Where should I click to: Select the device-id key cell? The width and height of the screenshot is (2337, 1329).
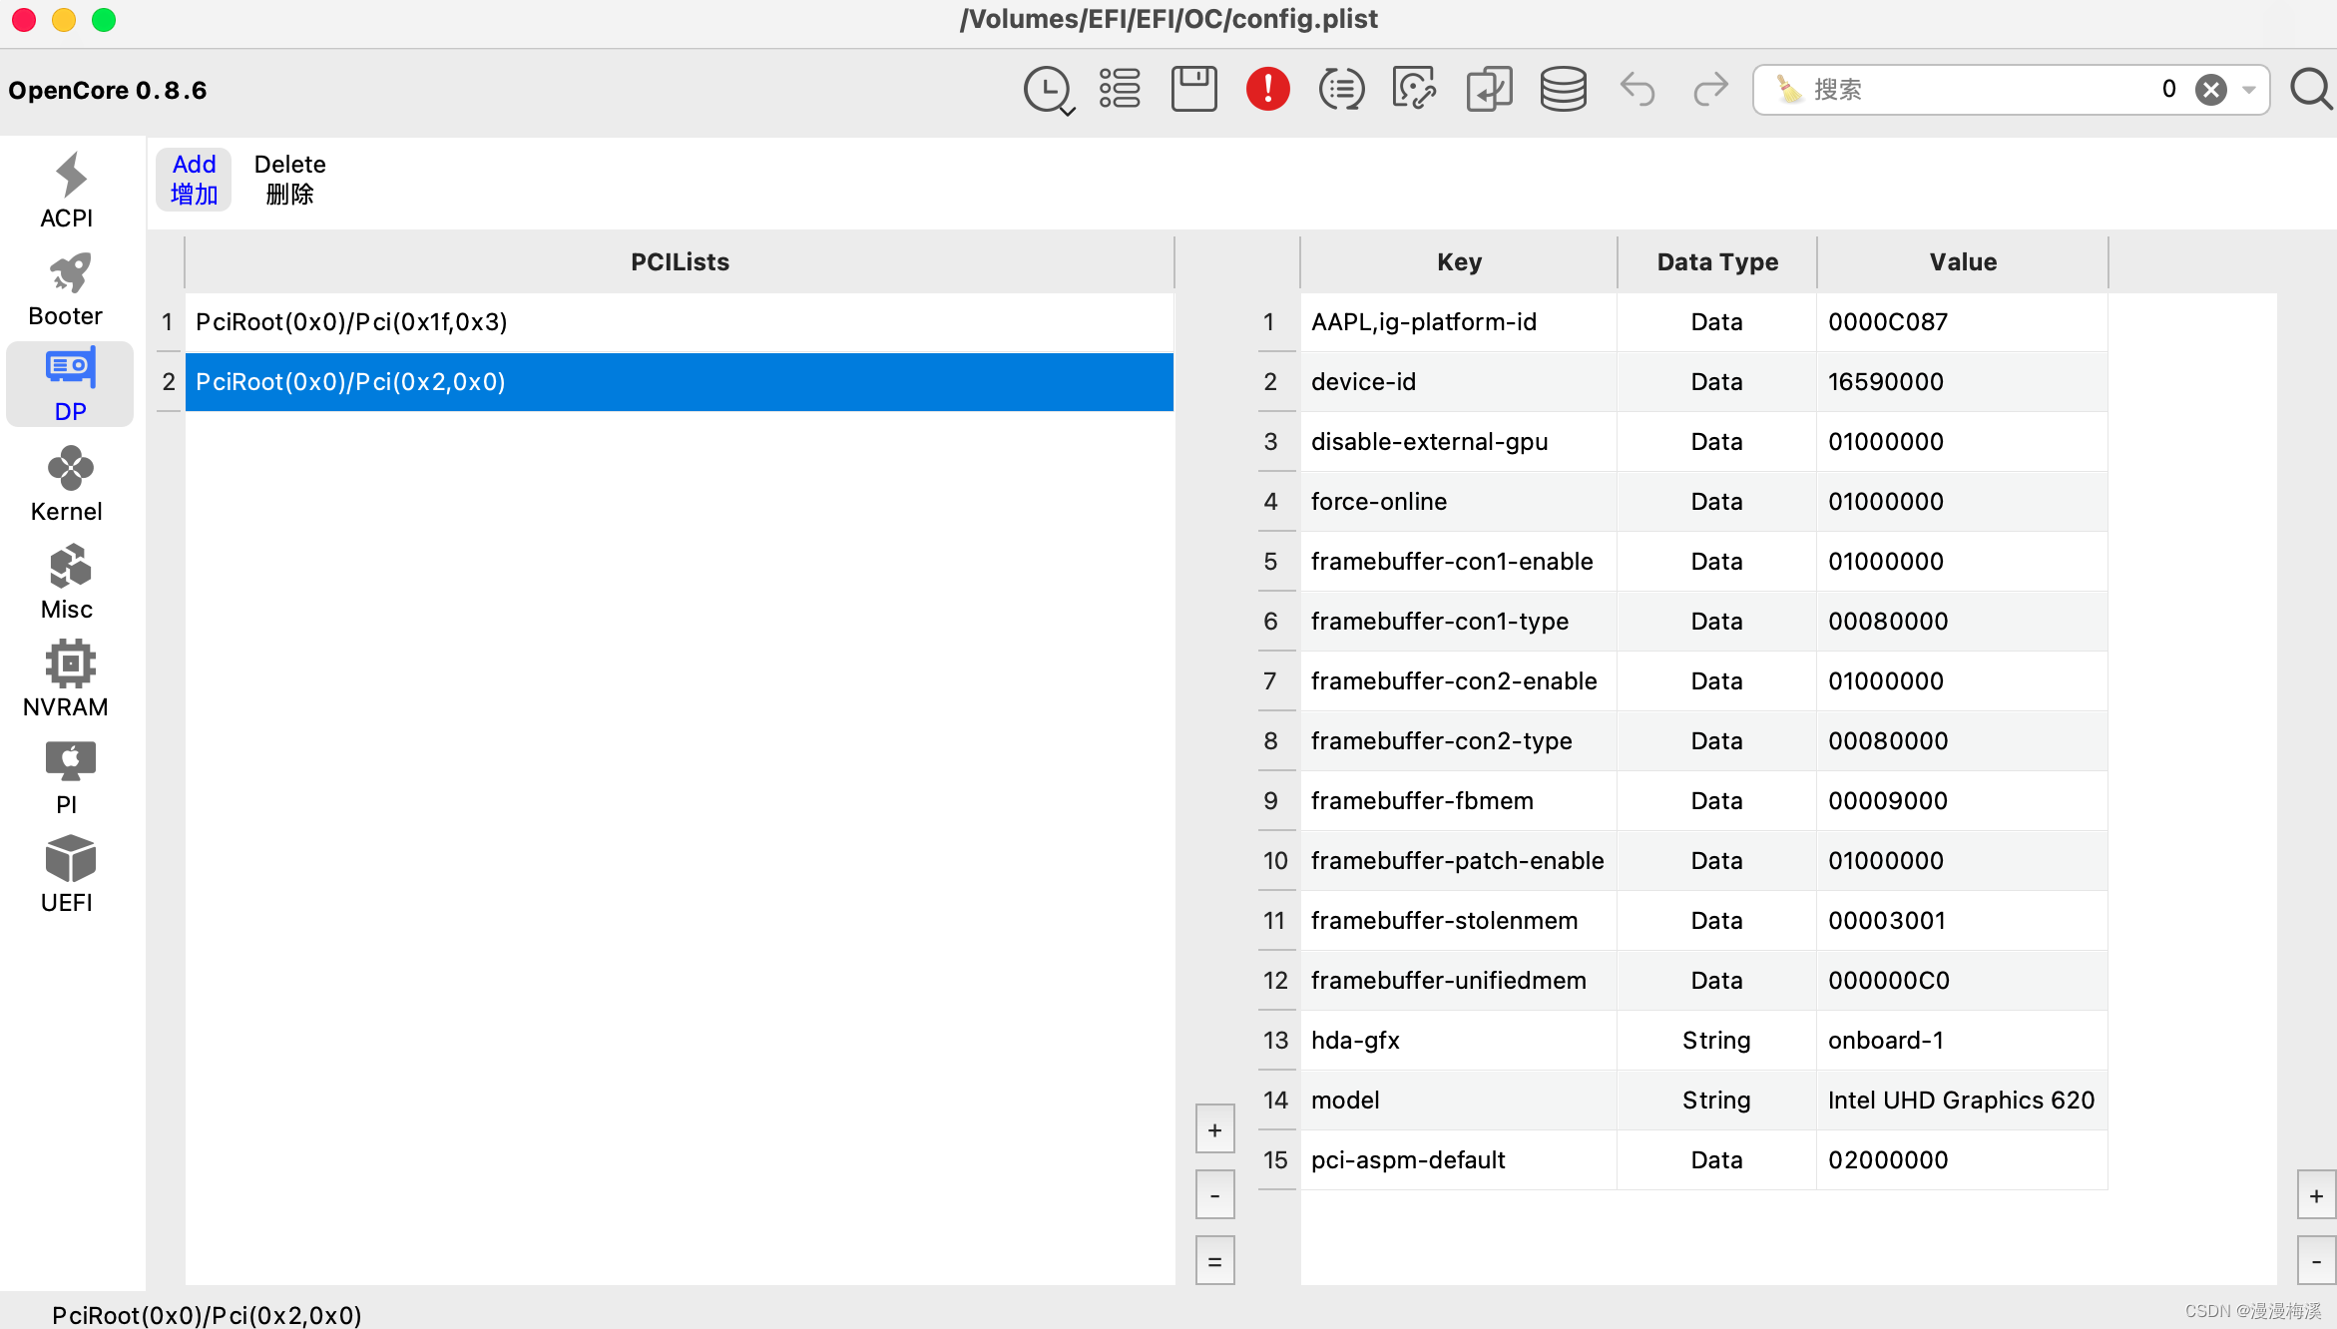point(1459,382)
